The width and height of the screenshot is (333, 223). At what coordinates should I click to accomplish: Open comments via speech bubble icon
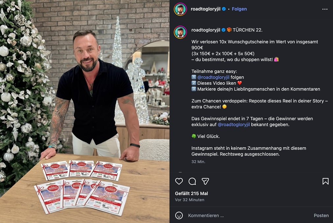pos(192,181)
